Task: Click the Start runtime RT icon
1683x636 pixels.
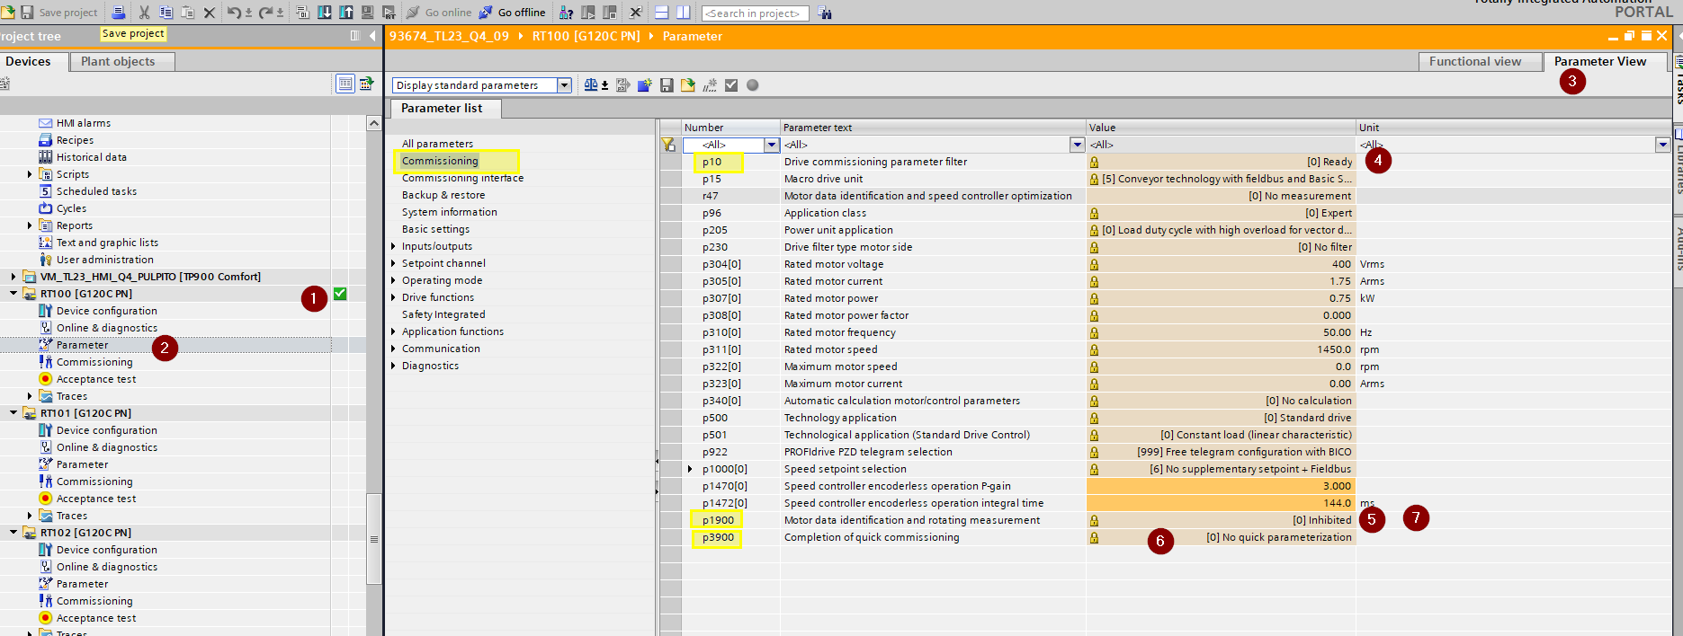Action: click(389, 13)
